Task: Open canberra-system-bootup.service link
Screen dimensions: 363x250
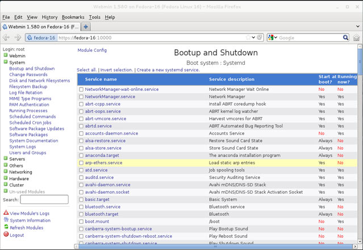Action: [118, 229]
